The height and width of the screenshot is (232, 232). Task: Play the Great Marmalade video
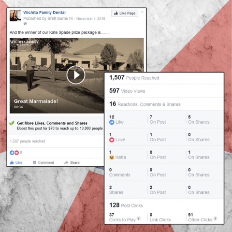coord(76,75)
